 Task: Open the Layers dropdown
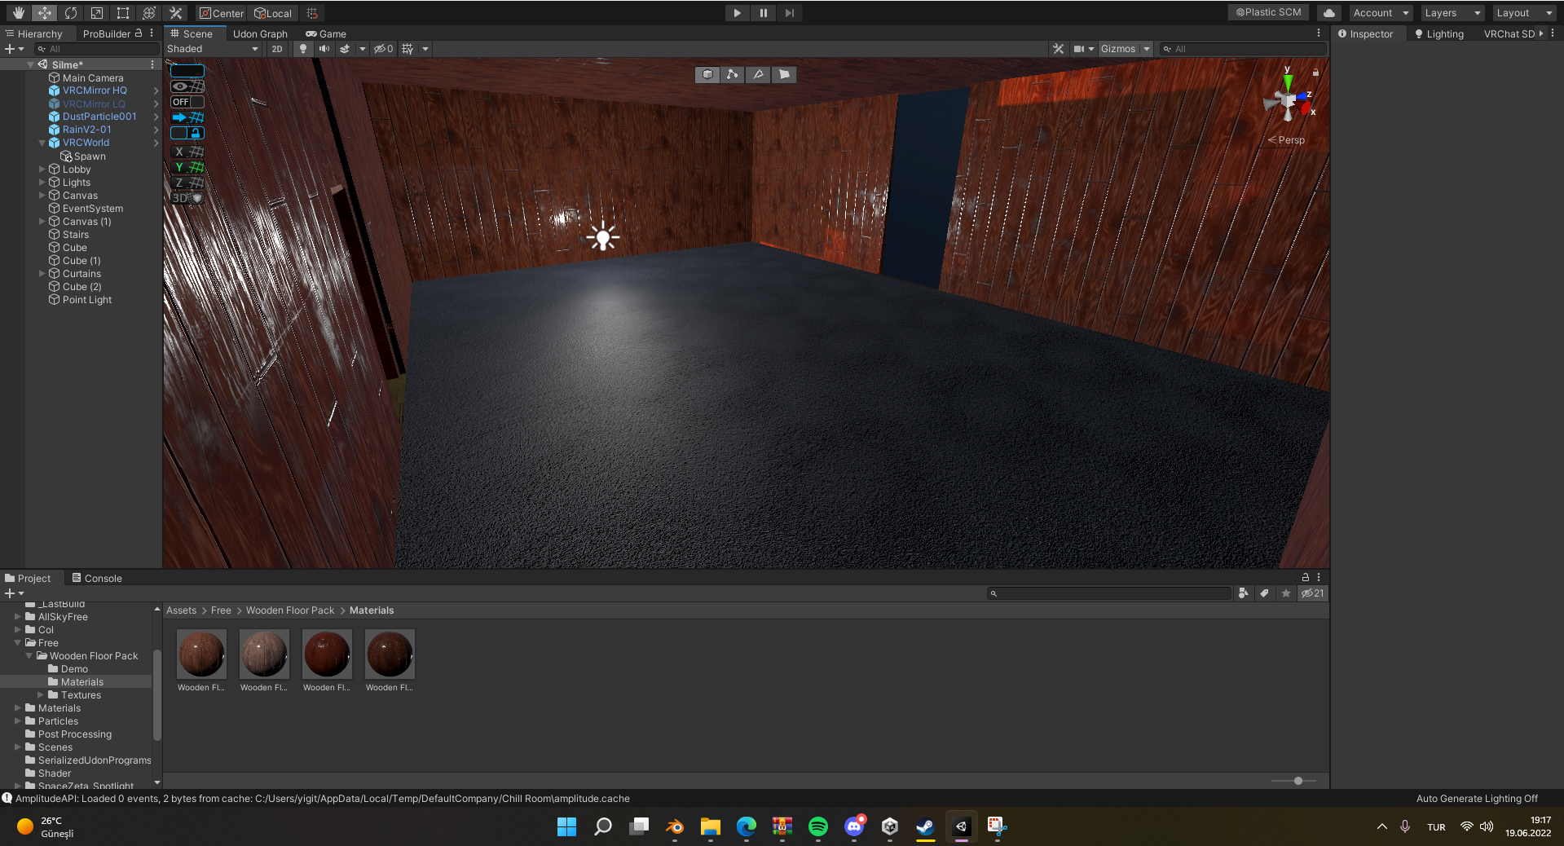coord(1453,13)
